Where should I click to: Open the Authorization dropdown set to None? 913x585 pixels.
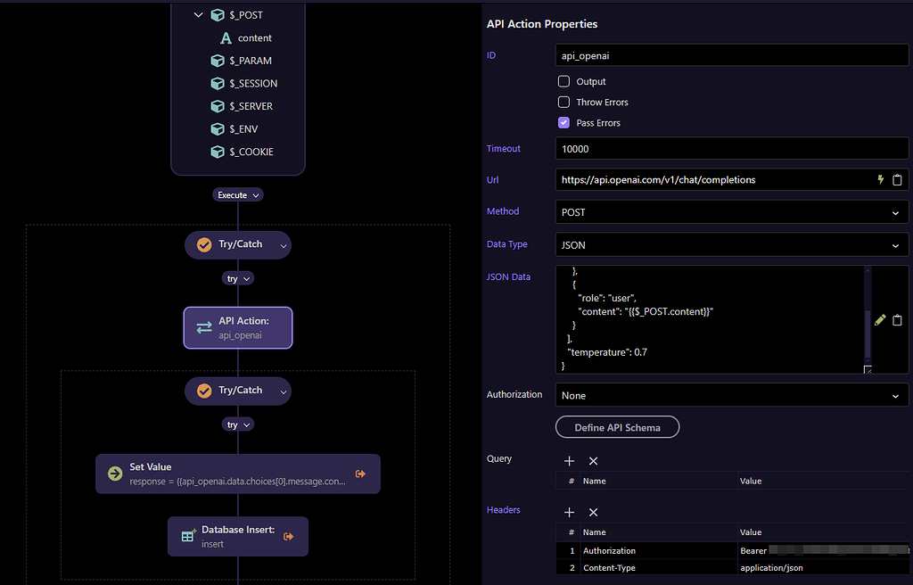coord(731,395)
